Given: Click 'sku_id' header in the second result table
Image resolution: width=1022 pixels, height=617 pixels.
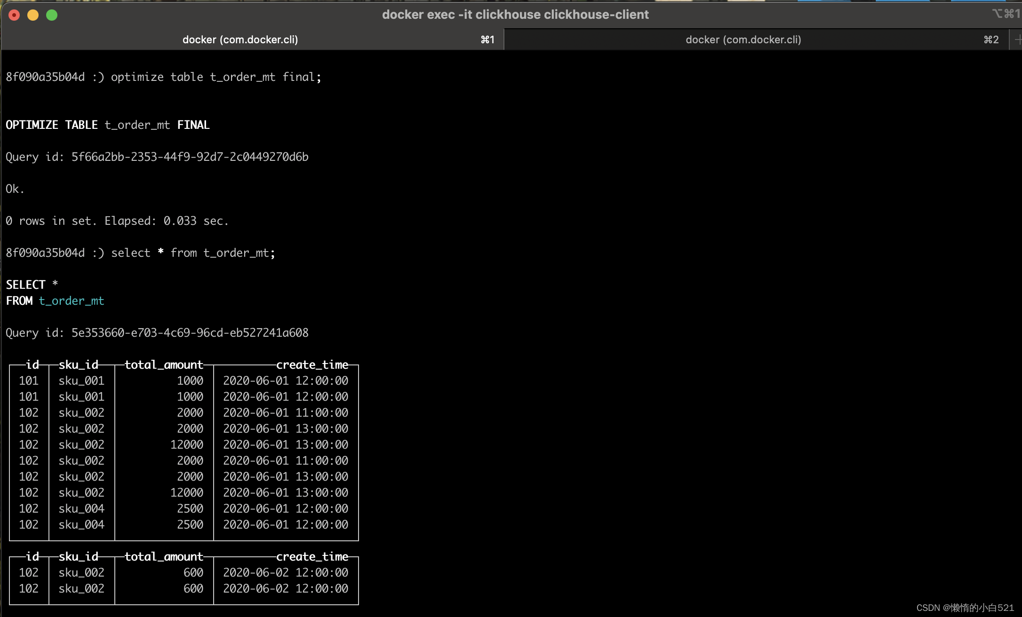Looking at the screenshot, I should pos(79,557).
